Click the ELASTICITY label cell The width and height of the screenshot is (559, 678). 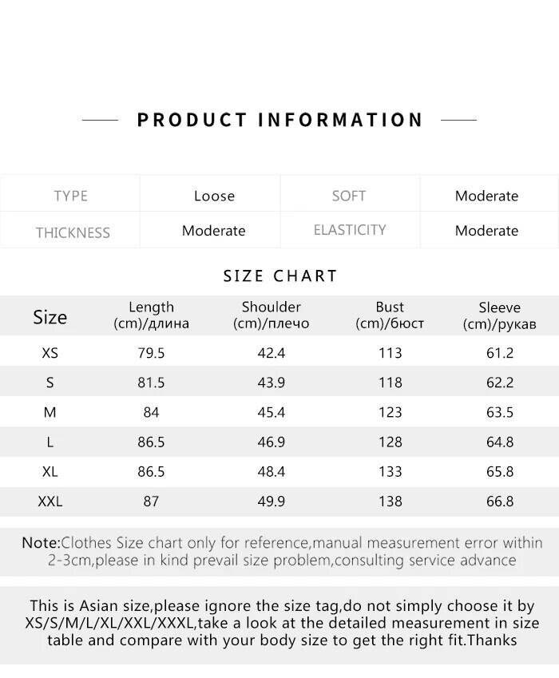[350, 231]
